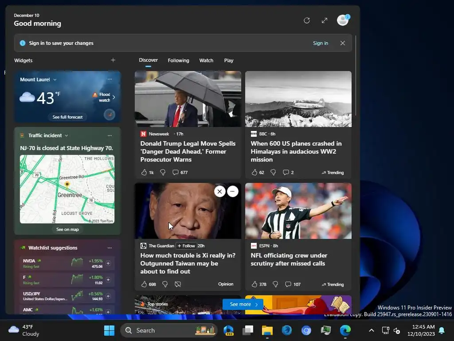Click Trending tag on BBC article
The width and height of the screenshot is (454, 341).
tap(333, 172)
